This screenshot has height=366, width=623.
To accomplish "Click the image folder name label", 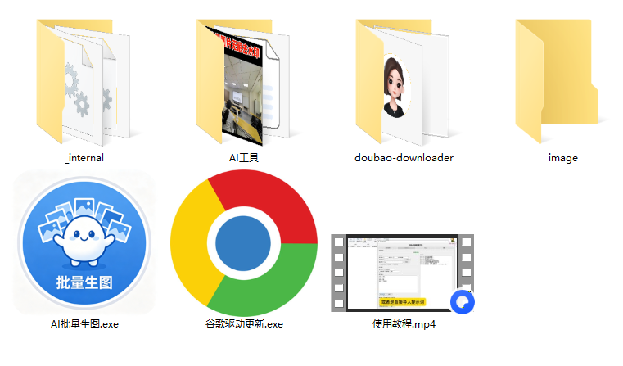I will coord(563,158).
